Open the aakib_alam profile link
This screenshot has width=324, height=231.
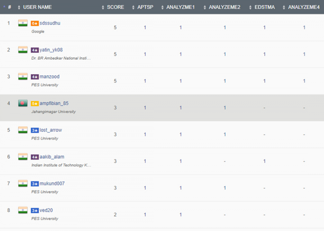point(52,157)
